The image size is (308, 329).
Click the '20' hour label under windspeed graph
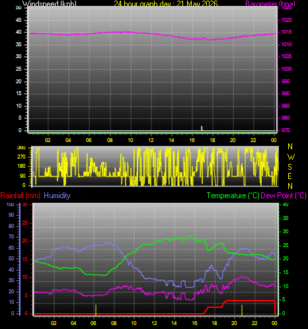(x=233, y=140)
